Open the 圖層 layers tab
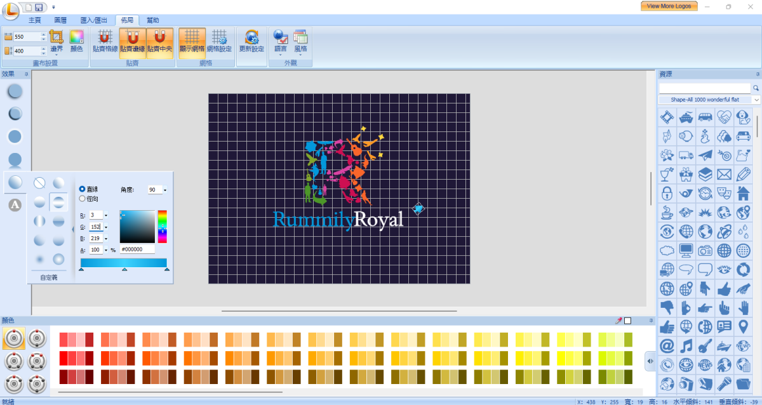This screenshot has height=405, width=762. [60, 20]
